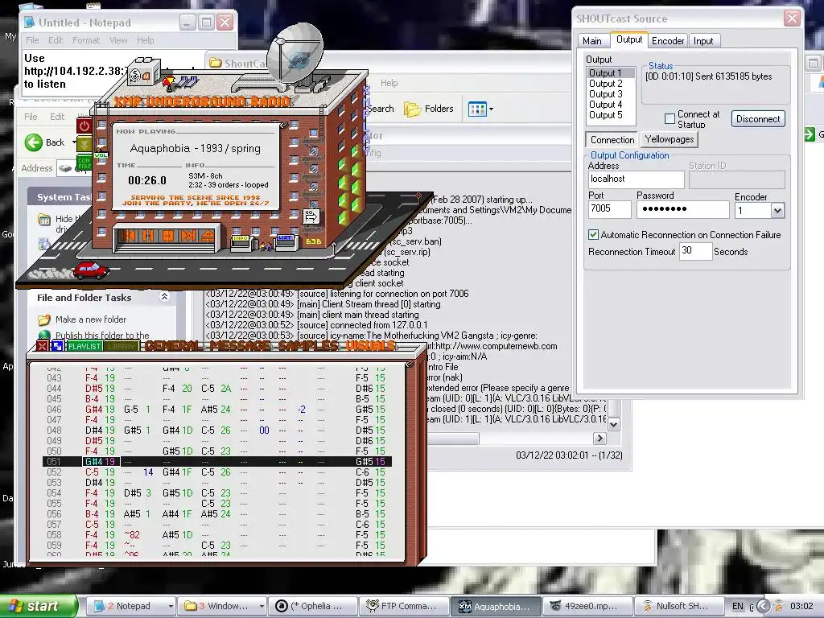The image size is (824, 618).
Task: Open the Edit menu in Explorer window
Action: (57, 117)
